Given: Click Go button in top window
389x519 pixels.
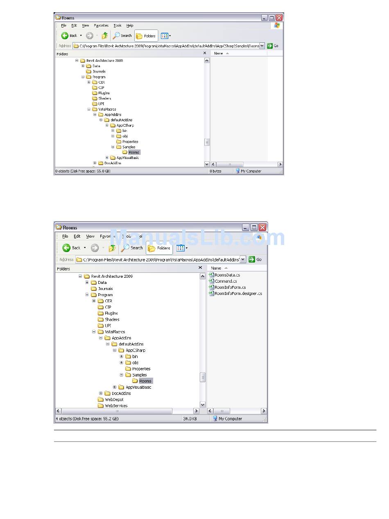Looking at the screenshot, I should click(273, 46).
